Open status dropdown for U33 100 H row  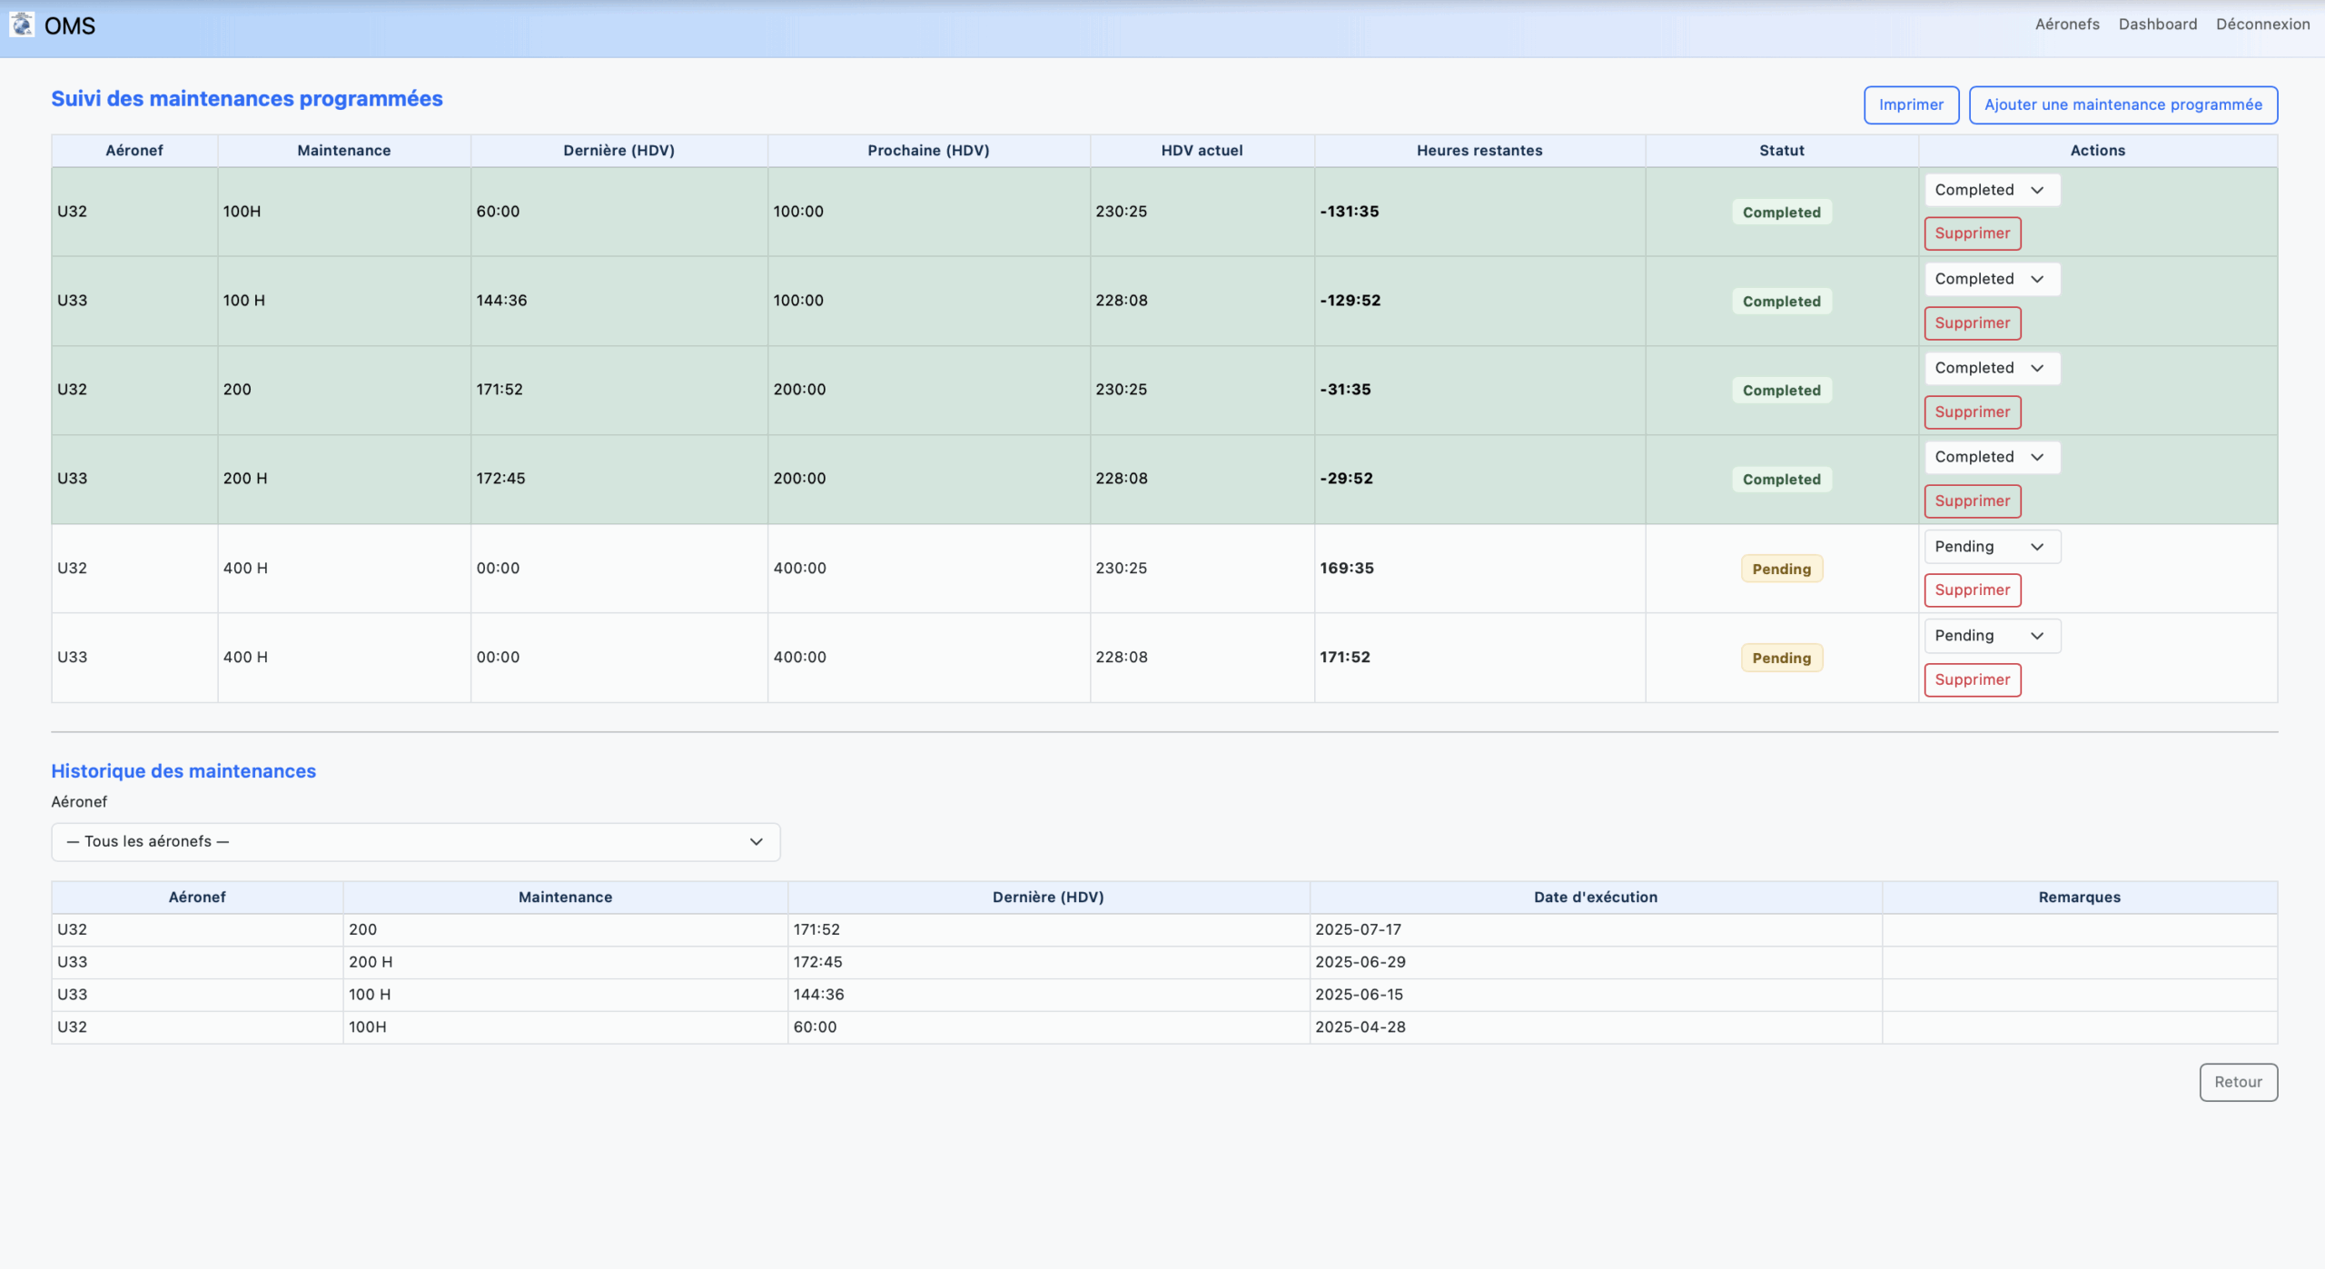(1991, 279)
